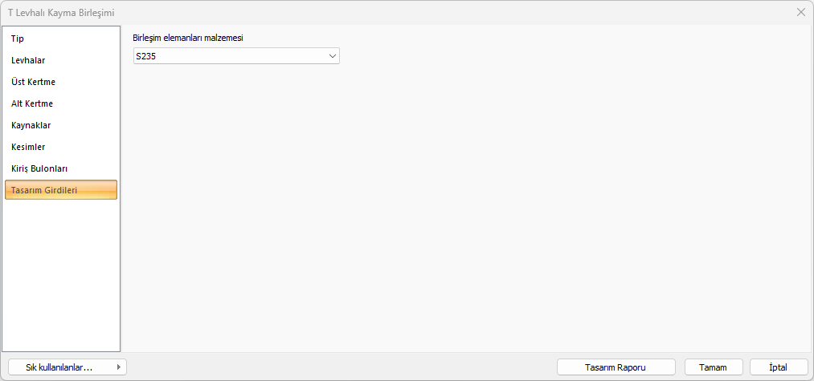Viewport: 814px width, 381px height.
Task: Go to Alt Kertme settings
Action: (32, 103)
